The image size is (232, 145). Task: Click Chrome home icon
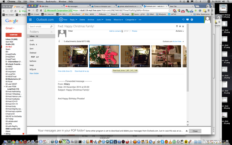(x=41, y=10)
